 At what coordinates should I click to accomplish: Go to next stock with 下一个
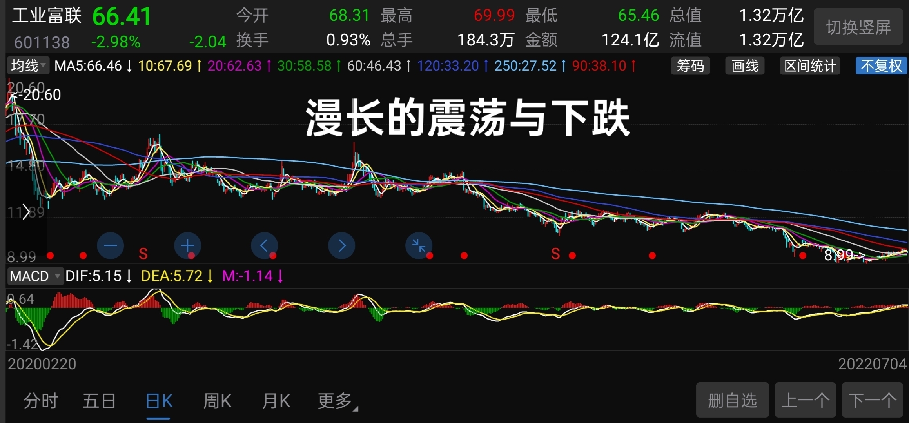click(873, 400)
